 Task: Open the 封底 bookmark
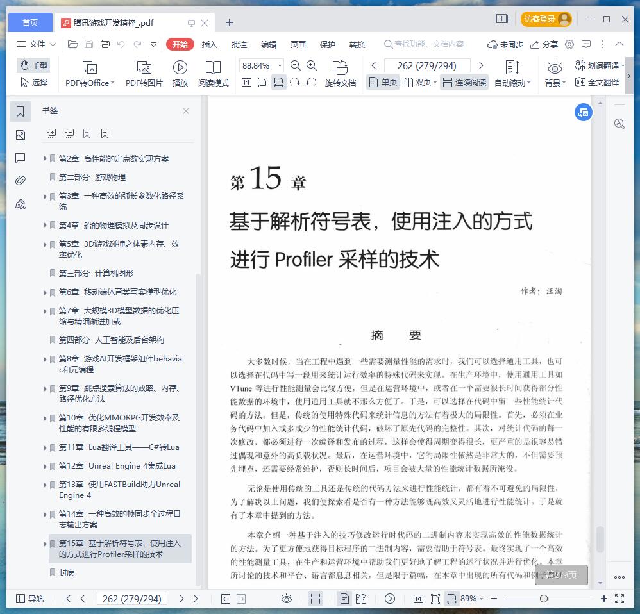(x=67, y=573)
